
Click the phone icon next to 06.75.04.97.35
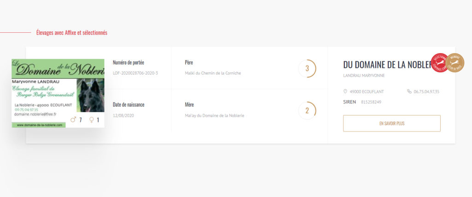[x=409, y=91]
